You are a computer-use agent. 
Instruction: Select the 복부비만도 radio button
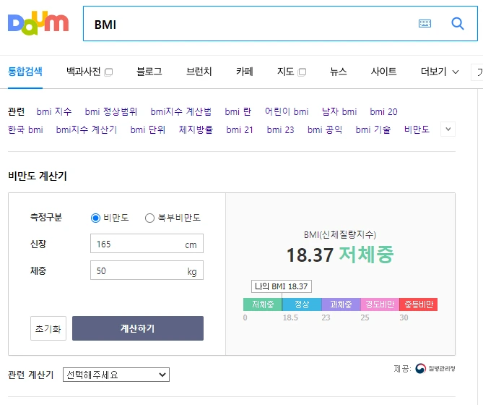[149, 218]
